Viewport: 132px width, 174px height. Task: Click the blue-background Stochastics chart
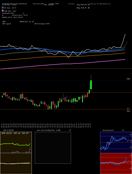click(x=116, y=142)
